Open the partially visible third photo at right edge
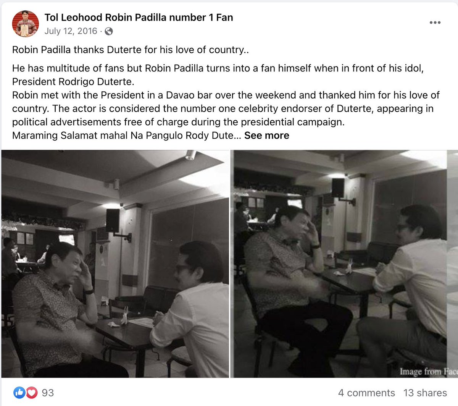This screenshot has height=406, width=458. [452, 264]
